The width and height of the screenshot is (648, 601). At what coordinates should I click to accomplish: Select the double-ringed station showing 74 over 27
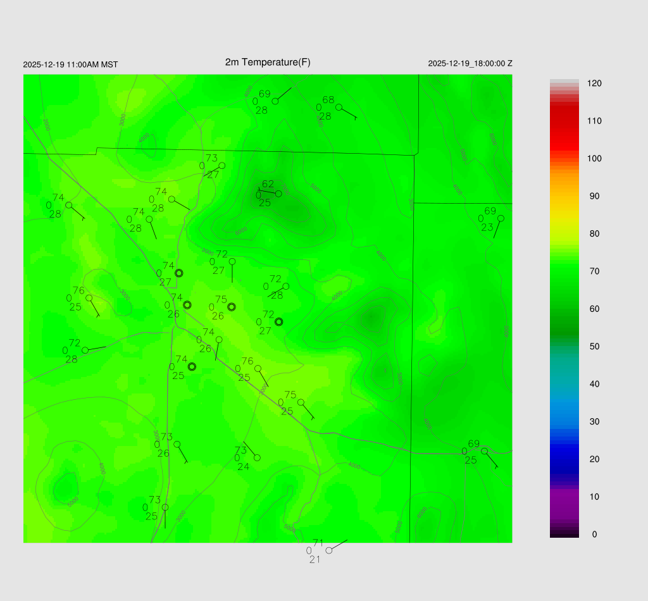179,273
